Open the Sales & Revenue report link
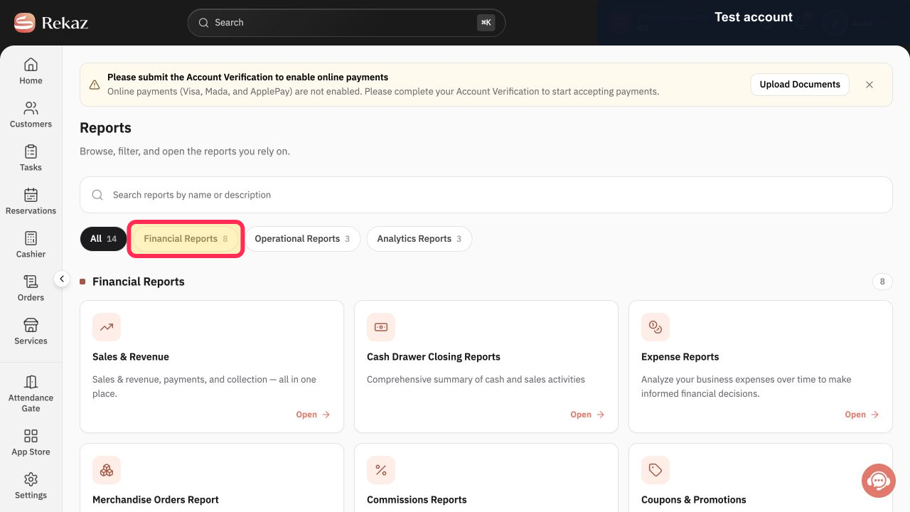Image resolution: width=910 pixels, height=512 pixels. click(x=314, y=415)
